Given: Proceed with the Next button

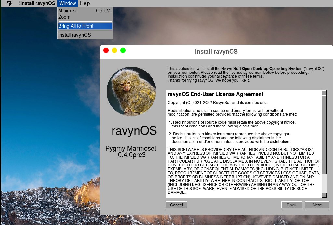Looking at the screenshot, I should (x=317, y=205).
